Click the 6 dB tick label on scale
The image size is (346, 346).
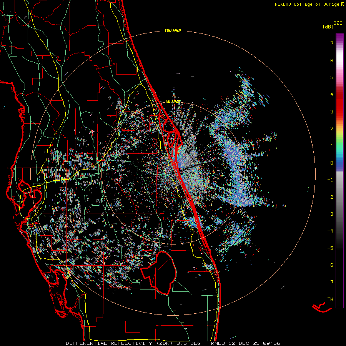pyautogui.click(x=332, y=60)
